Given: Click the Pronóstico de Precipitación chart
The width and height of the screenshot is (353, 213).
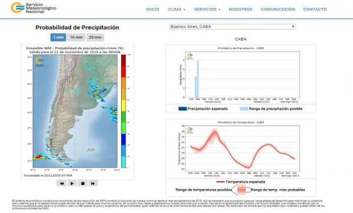Looking at the screenshot, I should [241, 74].
